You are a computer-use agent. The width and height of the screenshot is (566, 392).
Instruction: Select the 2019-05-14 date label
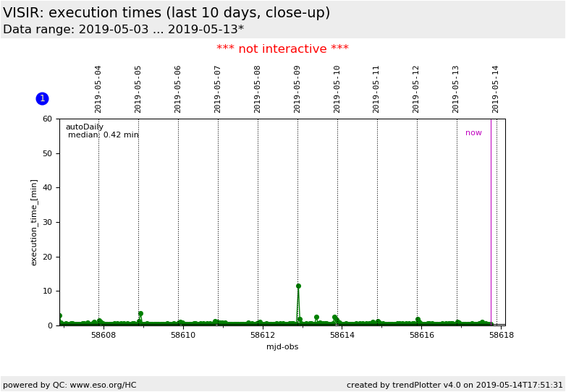point(496,89)
